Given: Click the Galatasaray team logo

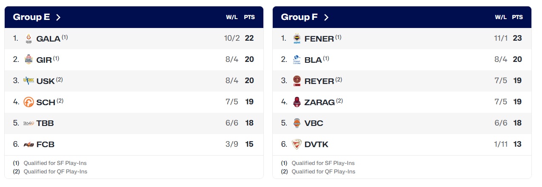Looking at the screenshot, I should 29,39.
